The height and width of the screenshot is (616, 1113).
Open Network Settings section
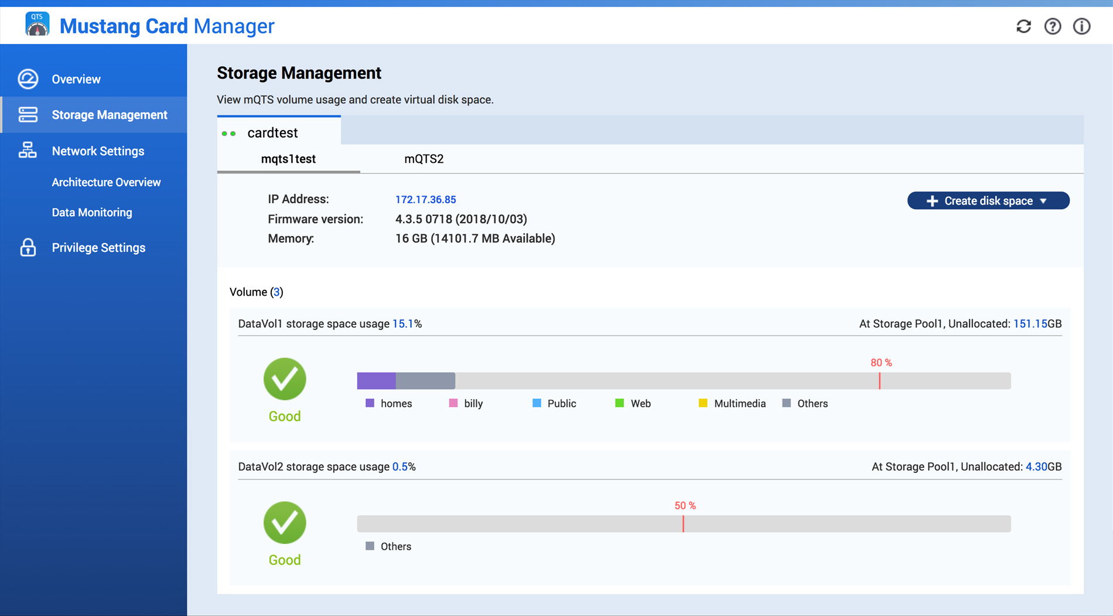(x=94, y=151)
